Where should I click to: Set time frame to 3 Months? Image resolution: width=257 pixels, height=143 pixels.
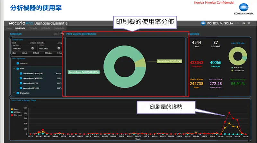click(48, 53)
